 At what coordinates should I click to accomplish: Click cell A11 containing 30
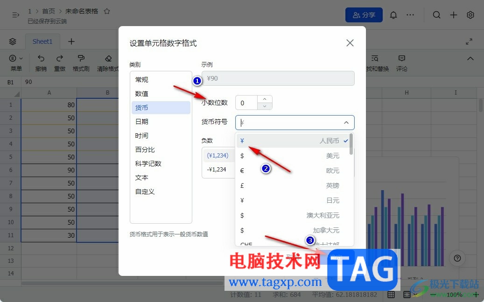(x=49, y=235)
